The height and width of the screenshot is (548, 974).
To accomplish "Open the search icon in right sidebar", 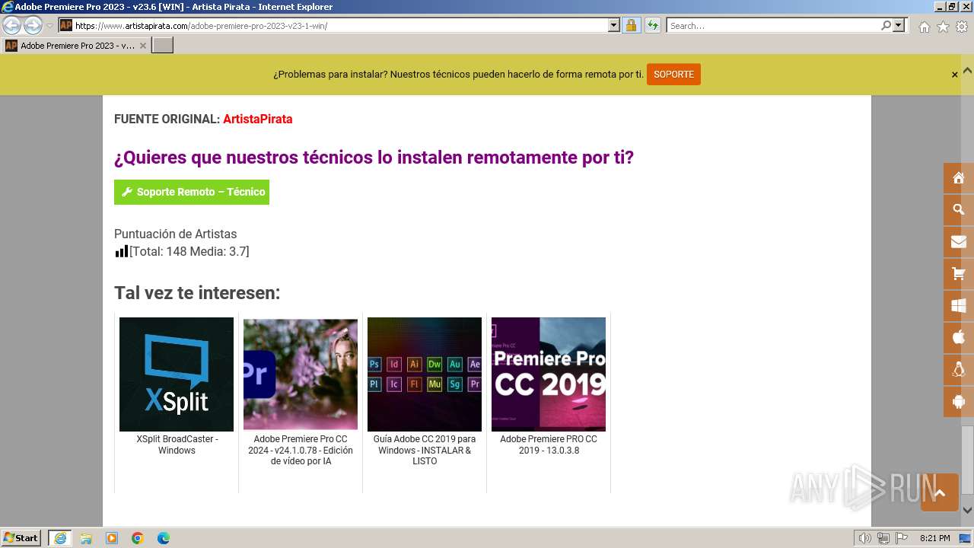I will (x=958, y=210).
